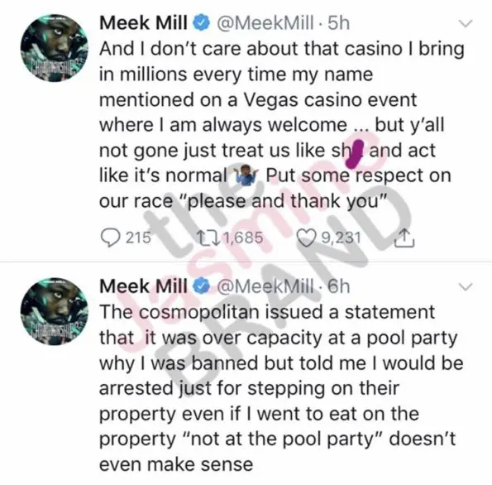View the 215 replies count
492x485 pixels.
click(139, 238)
